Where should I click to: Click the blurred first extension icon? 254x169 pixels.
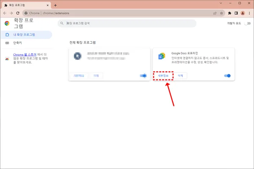(x=77, y=56)
